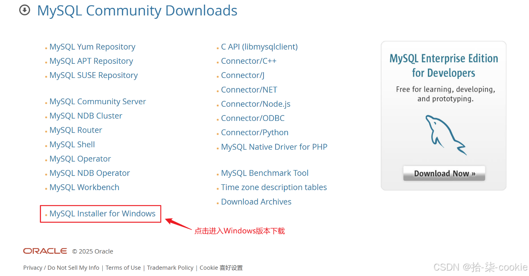Click the Download Now button

pos(444,173)
